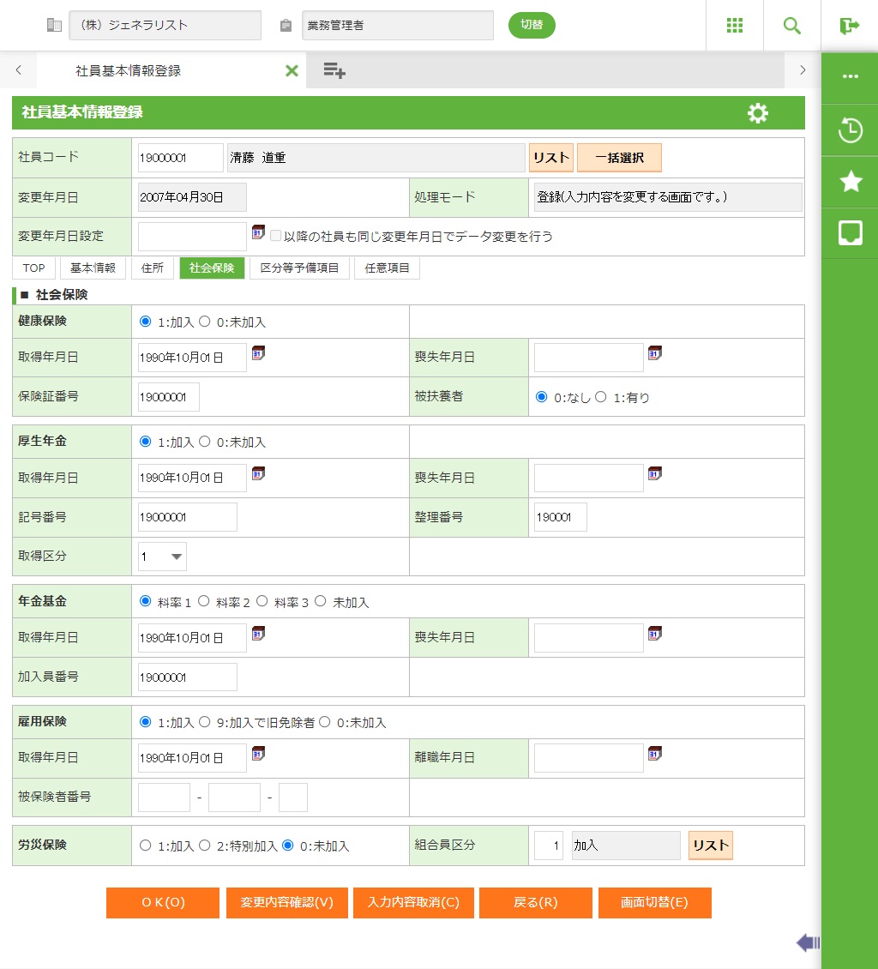Open calendar for 健康保険 喪失年月日
The image size is (878, 969).
click(655, 353)
